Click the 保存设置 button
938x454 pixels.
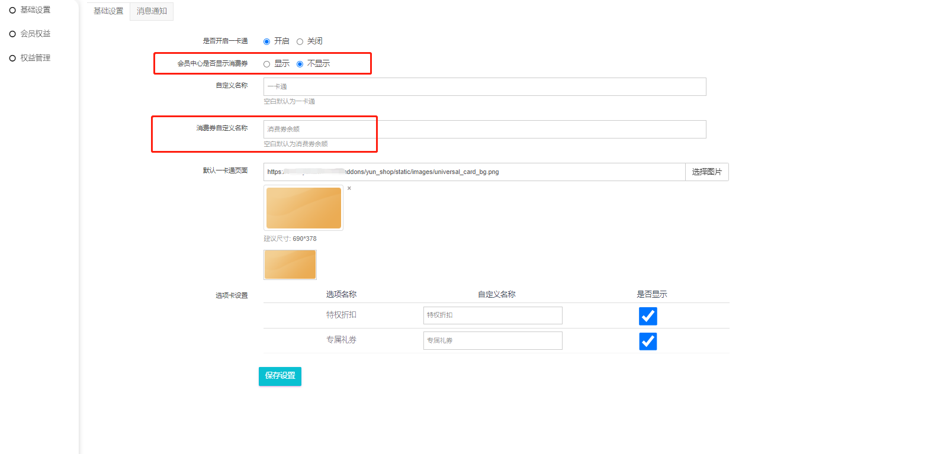click(x=280, y=376)
